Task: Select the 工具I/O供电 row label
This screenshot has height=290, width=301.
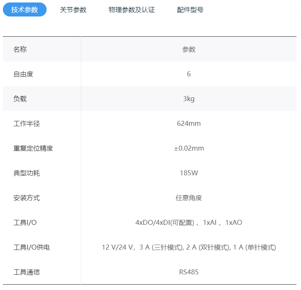Action: pyautogui.click(x=32, y=248)
